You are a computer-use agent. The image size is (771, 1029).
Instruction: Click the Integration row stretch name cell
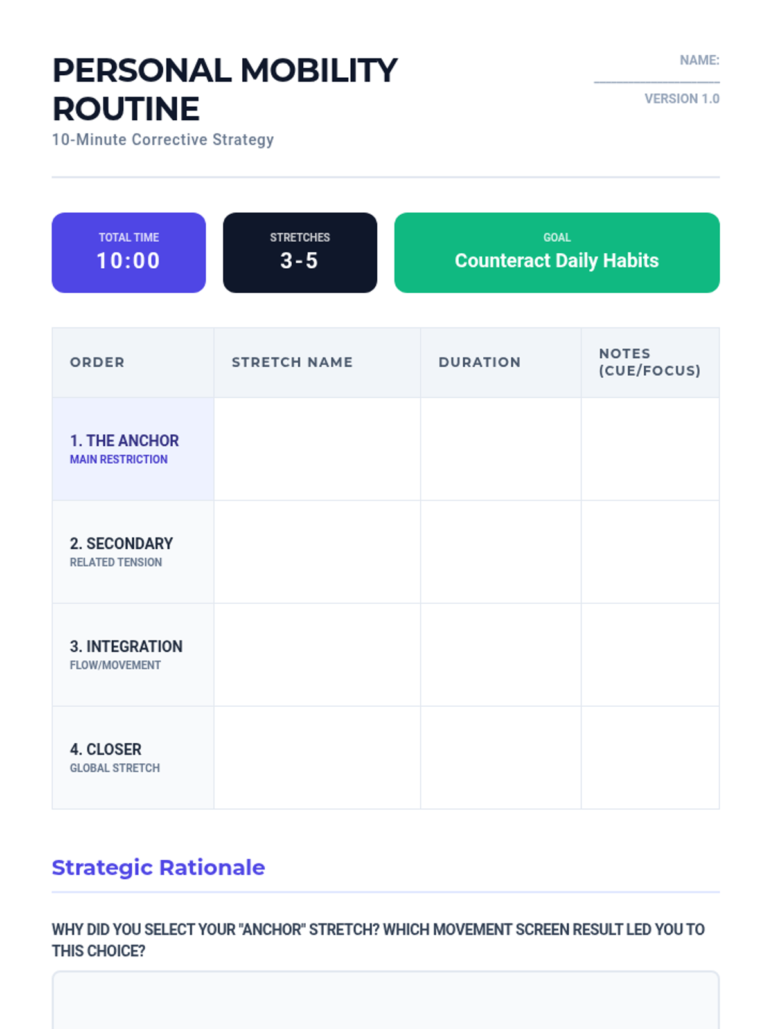coord(317,655)
